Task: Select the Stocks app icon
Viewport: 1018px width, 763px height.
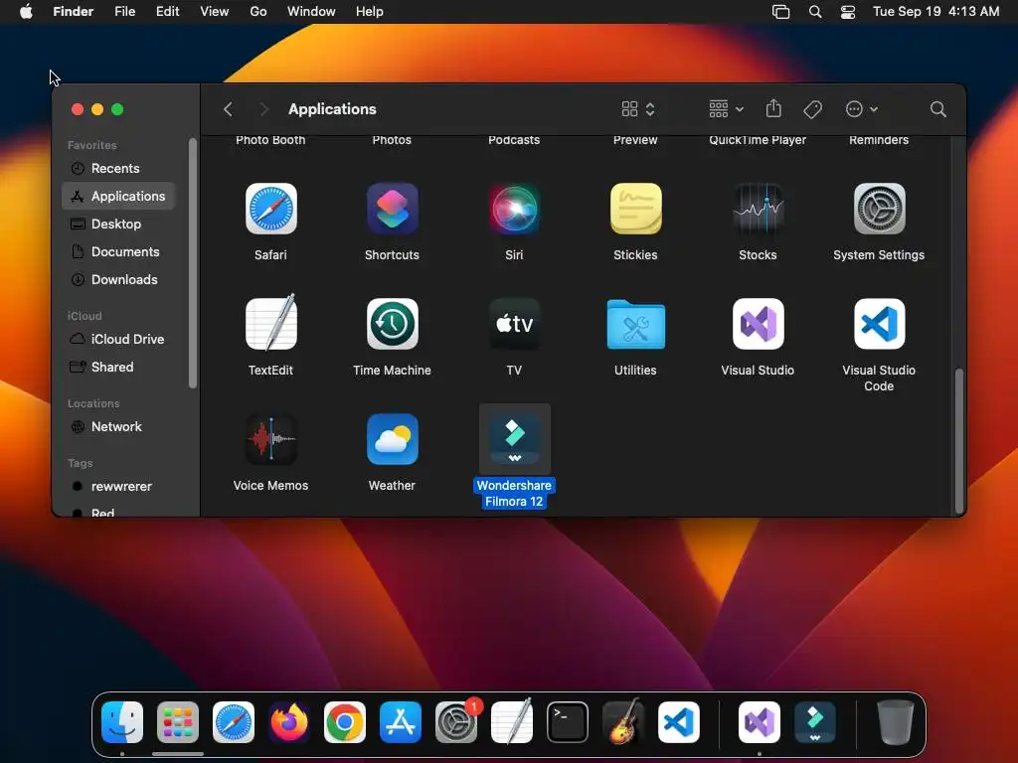Action: (758, 209)
